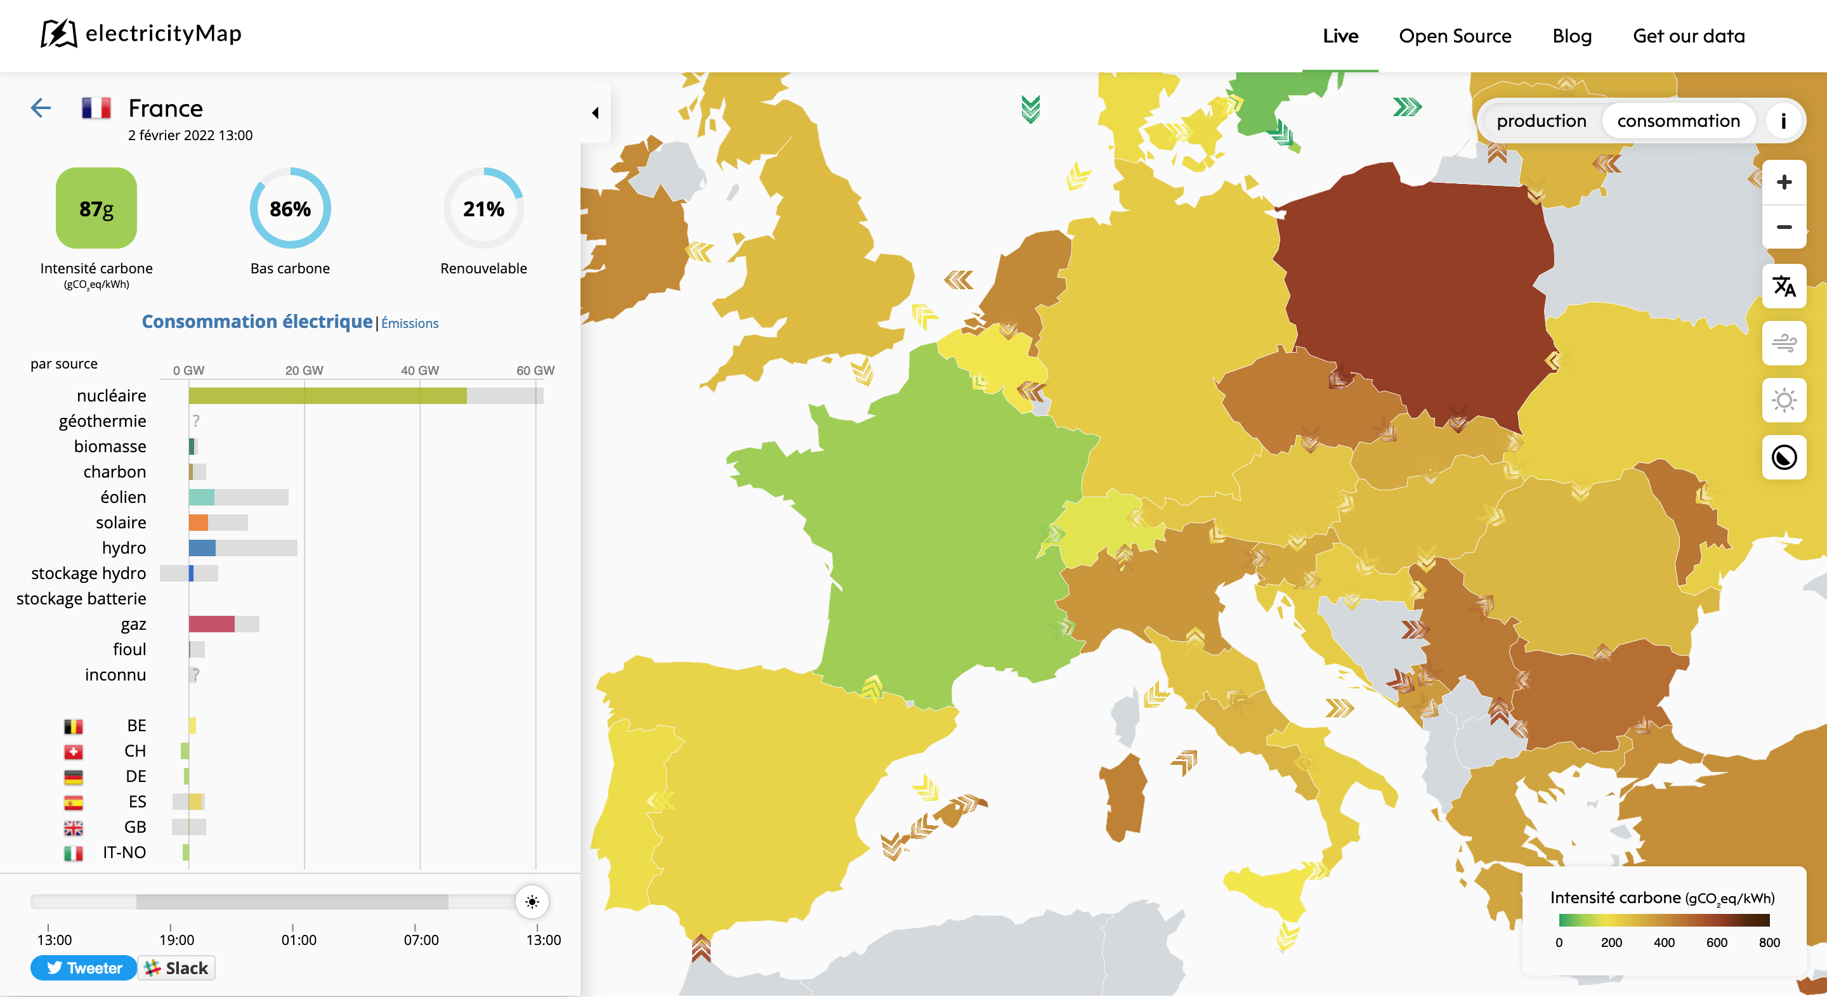Image resolution: width=1827 pixels, height=997 pixels.
Task: Click the carbon intensity color legend bar
Action: pyautogui.click(x=1664, y=920)
